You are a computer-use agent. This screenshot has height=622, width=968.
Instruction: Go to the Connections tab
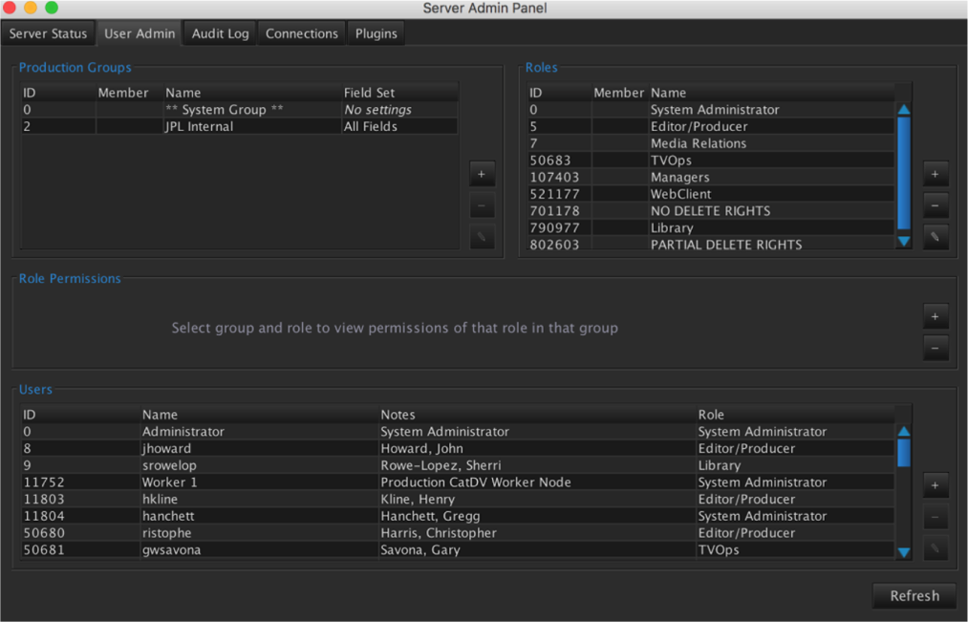point(301,33)
